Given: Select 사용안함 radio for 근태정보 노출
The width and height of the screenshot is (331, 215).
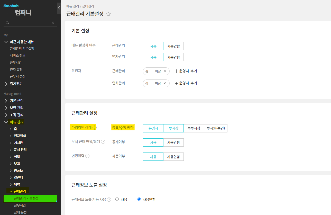Looking at the screenshot, I should 139,199.
